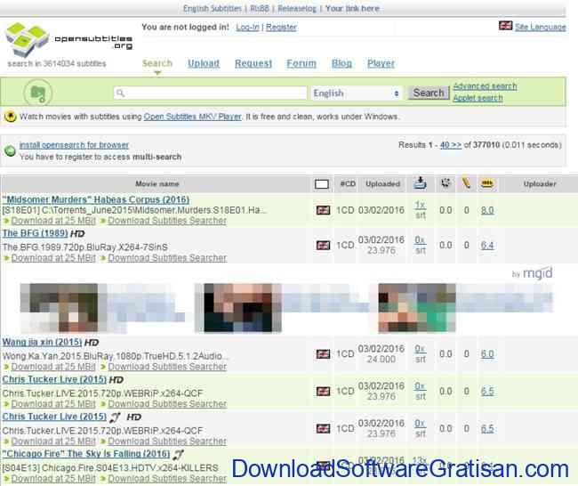578x486 pixels.
Task: Click movie rating 6.0 in Wang jia xin row
Action: (487, 354)
